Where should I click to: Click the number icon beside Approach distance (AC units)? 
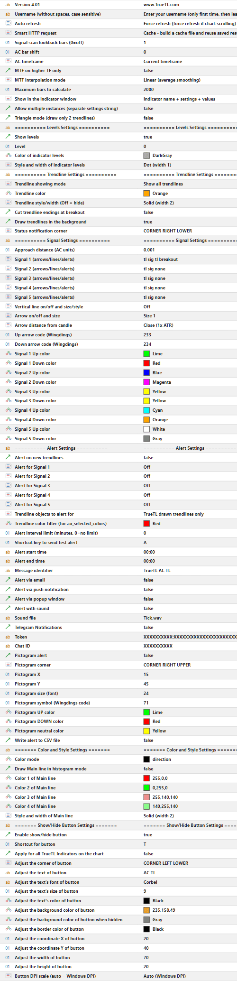tap(8, 250)
